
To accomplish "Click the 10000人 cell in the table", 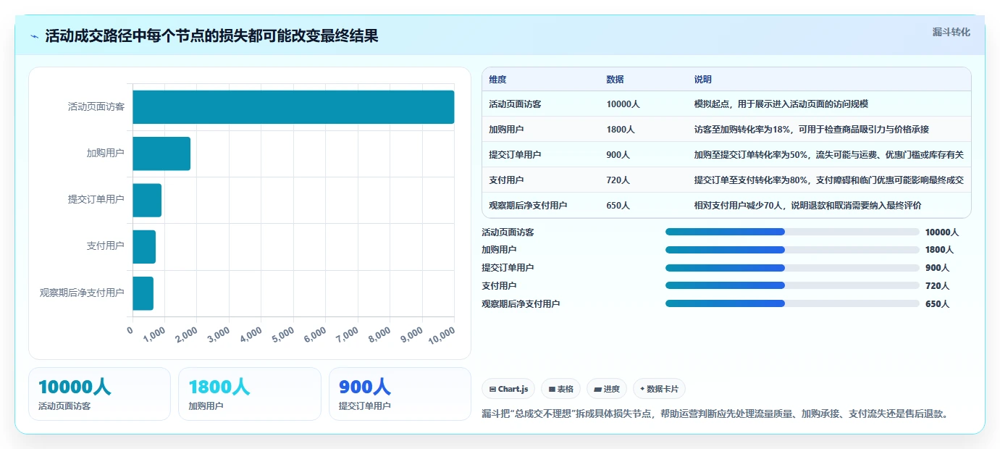I will coord(623,104).
